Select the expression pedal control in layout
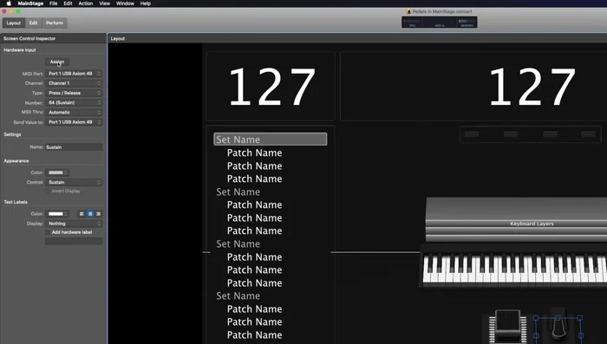This screenshot has height=344, width=607. 507,327
